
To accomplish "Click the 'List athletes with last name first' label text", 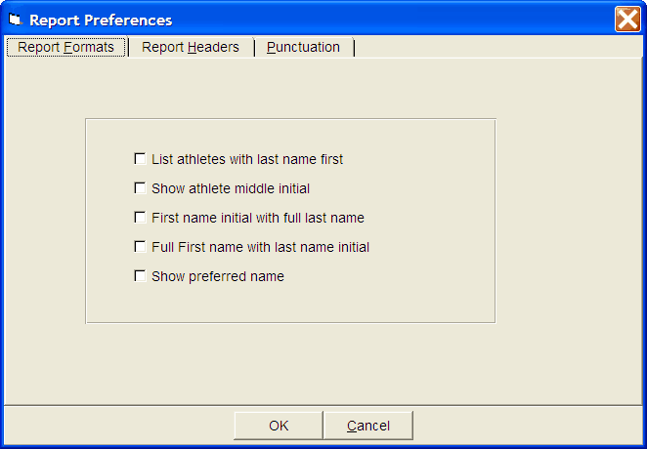I will [x=247, y=159].
